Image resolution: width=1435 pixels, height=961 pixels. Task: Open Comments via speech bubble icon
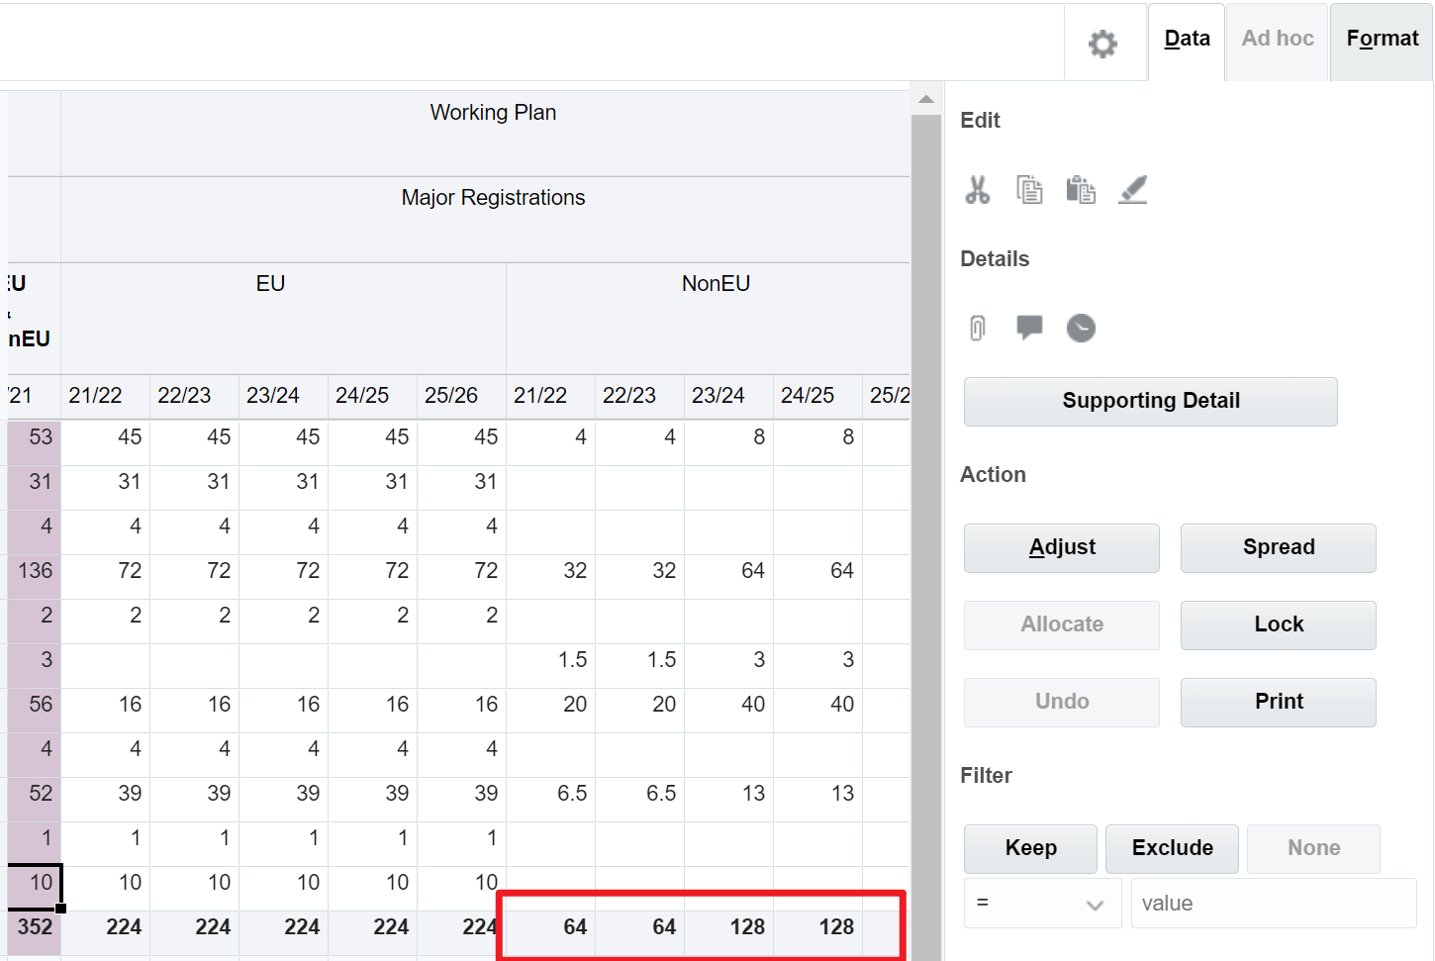click(x=1029, y=328)
